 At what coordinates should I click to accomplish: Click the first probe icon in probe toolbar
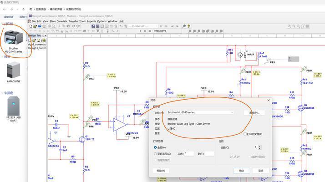click(190, 31)
